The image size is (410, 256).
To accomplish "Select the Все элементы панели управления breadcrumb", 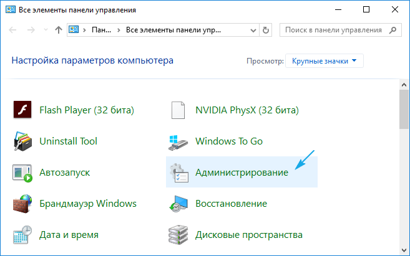I will (173, 30).
